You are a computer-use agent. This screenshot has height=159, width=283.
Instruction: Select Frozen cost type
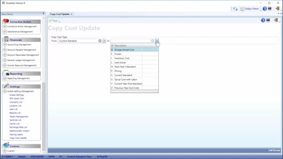134,54
